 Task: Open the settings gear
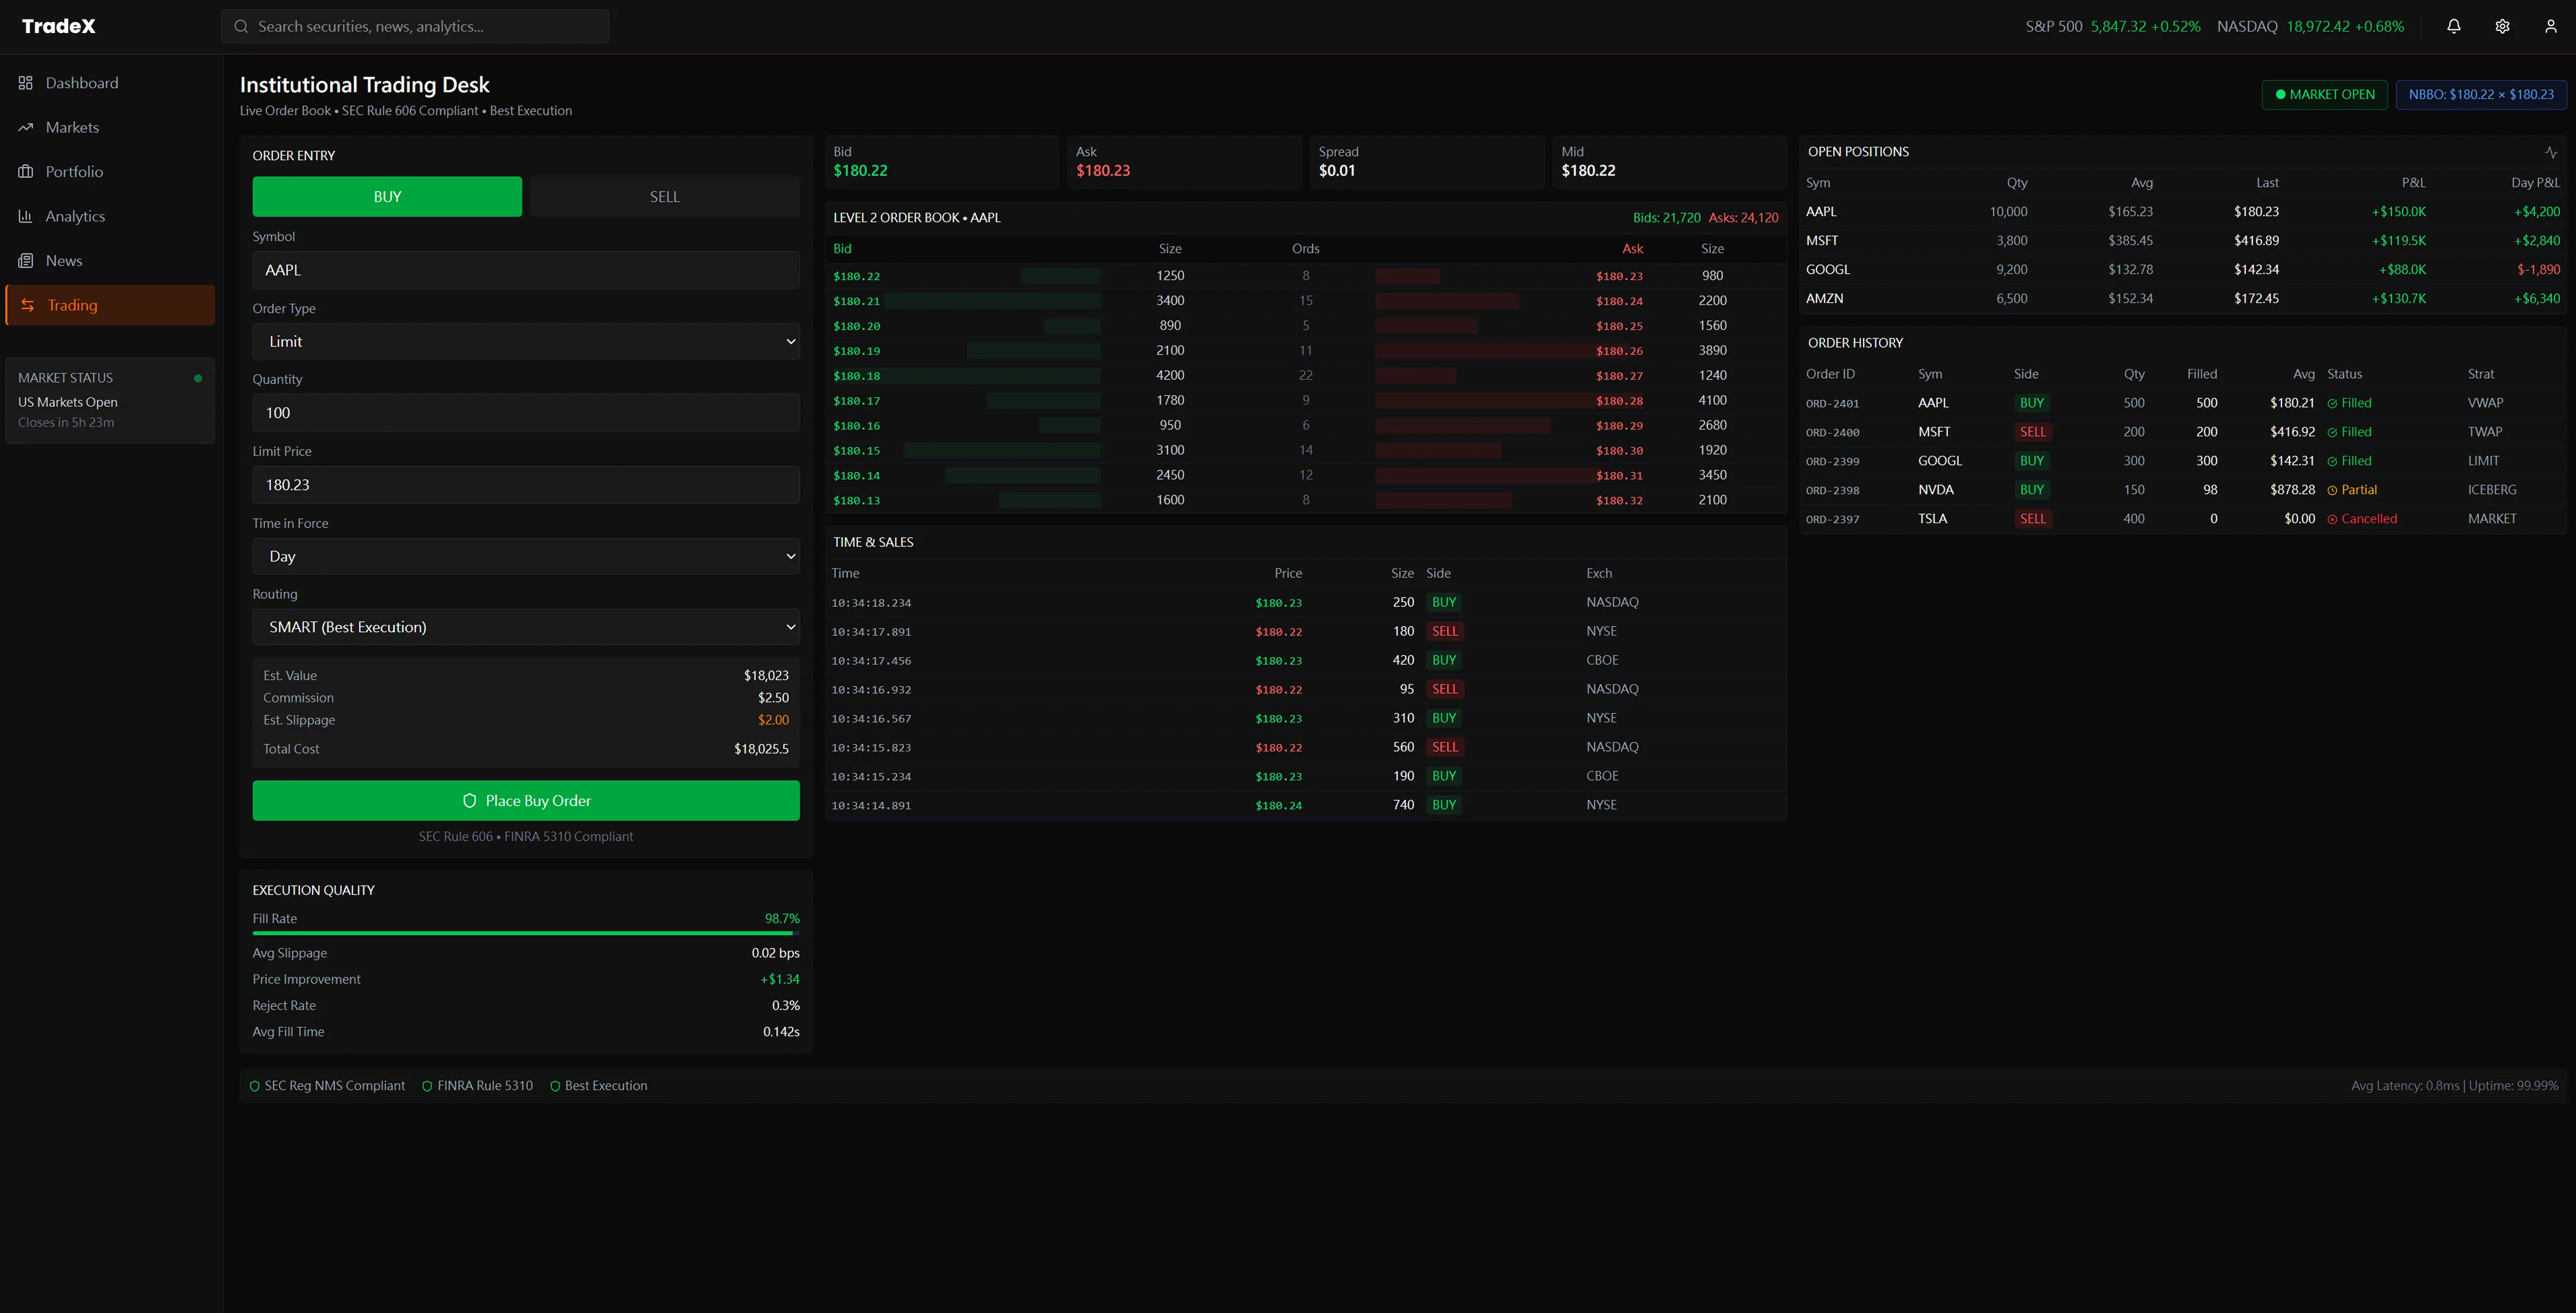(2502, 25)
